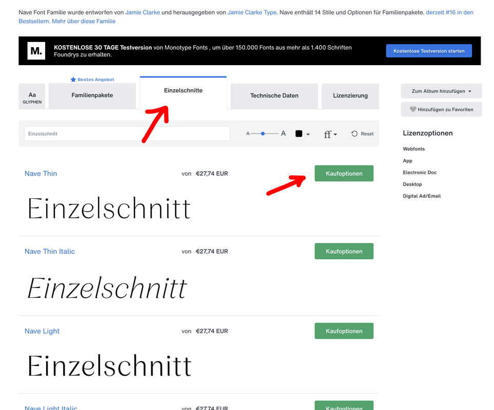Open the Nave Thin font link
The height and width of the screenshot is (410, 494).
click(x=40, y=174)
